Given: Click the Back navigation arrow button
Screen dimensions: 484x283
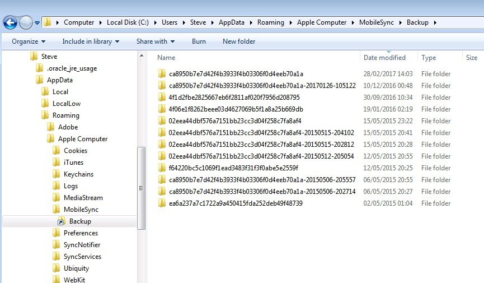Looking at the screenshot, I should [x=10, y=22].
